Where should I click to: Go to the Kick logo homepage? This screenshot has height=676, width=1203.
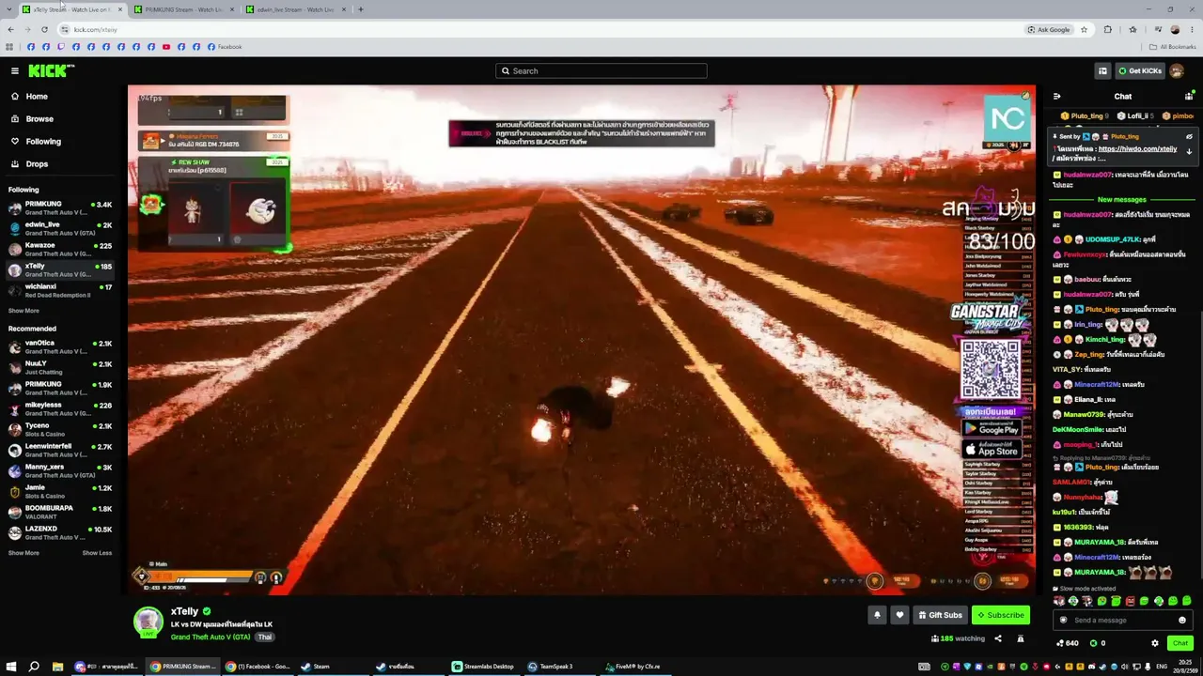tap(51, 70)
